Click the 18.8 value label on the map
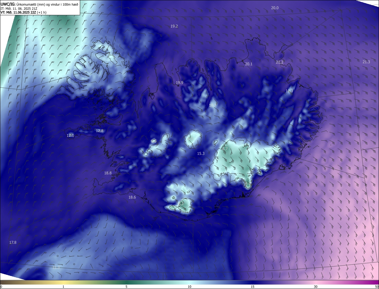The width and height of the screenshot is (379, 289). tap(108, 173)
